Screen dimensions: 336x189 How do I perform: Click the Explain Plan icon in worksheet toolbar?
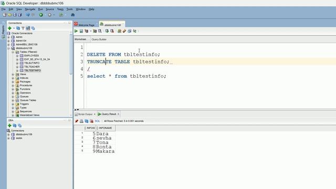point(87,31)
